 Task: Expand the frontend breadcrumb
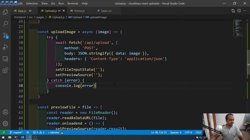pos(20,17)
